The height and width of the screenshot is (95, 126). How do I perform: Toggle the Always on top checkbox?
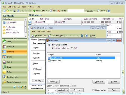tap(93, 90)
